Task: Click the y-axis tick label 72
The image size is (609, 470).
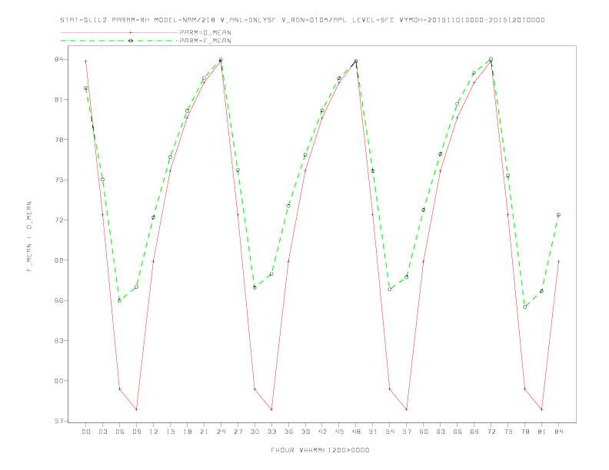Action: [59, 220]
